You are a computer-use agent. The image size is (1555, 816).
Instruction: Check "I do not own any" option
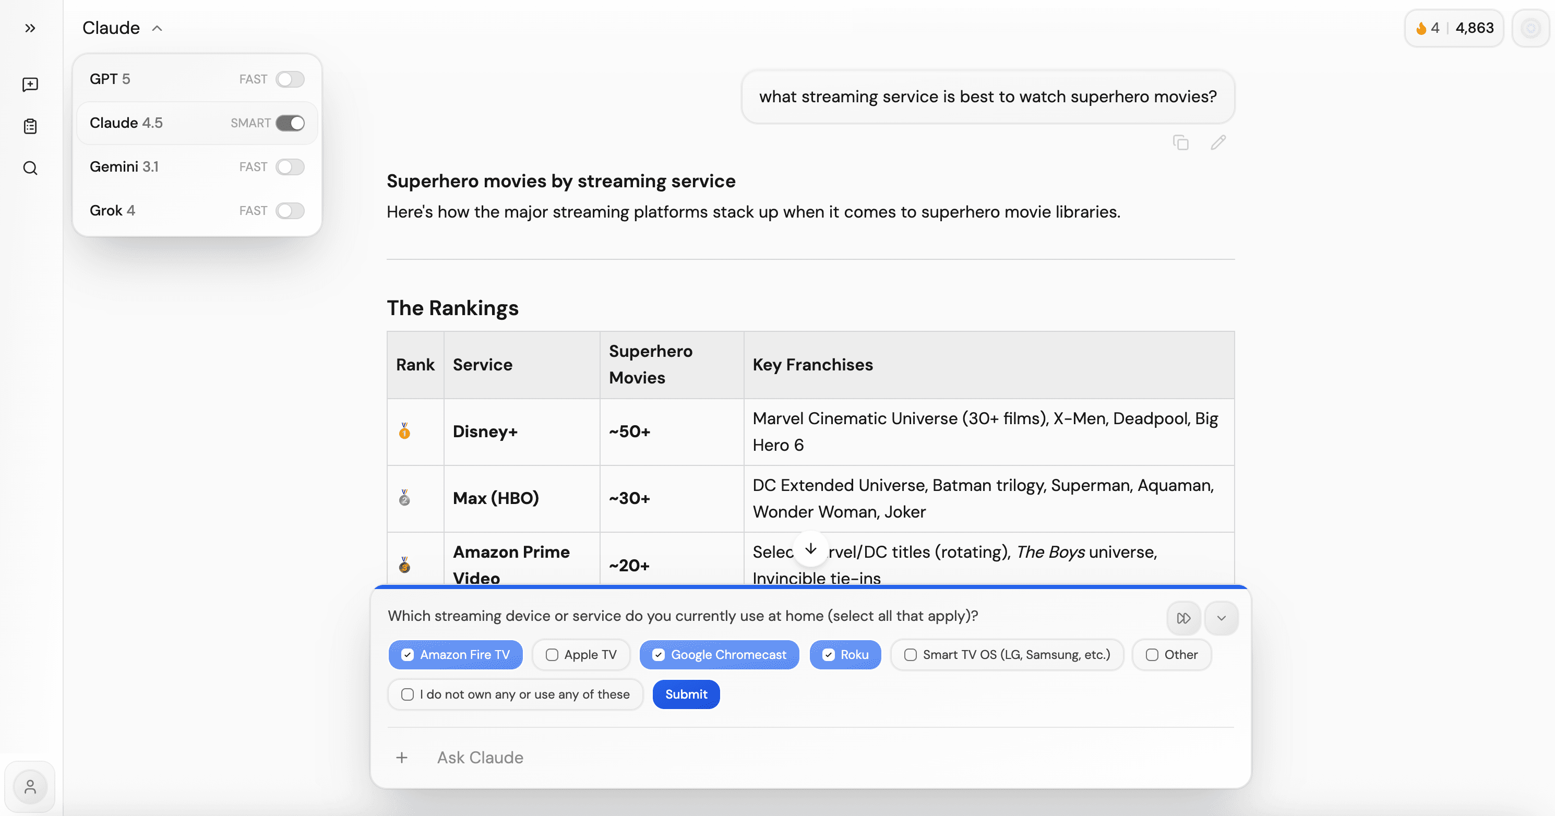[516, 694]
